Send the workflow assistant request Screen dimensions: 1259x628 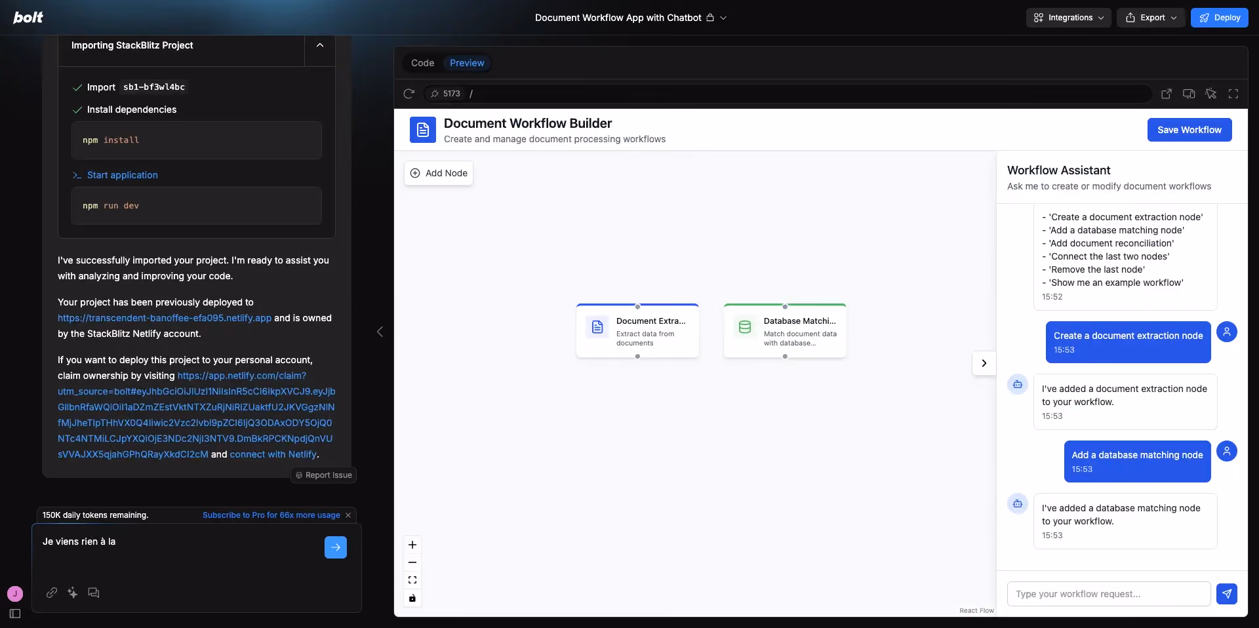1227,594
